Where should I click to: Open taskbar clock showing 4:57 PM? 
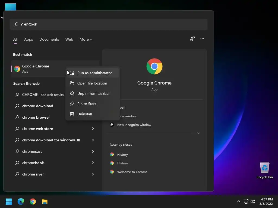(x=266, y=201)
